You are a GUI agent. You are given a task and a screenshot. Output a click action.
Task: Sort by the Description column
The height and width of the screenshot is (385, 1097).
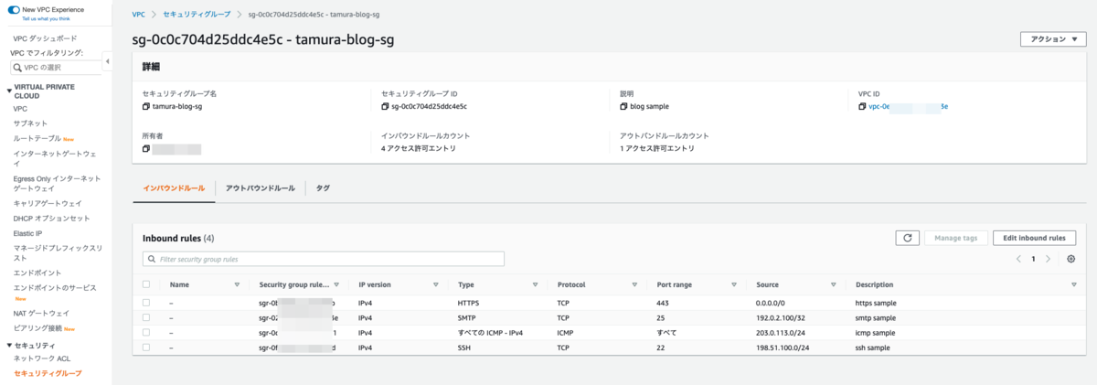1073,285
